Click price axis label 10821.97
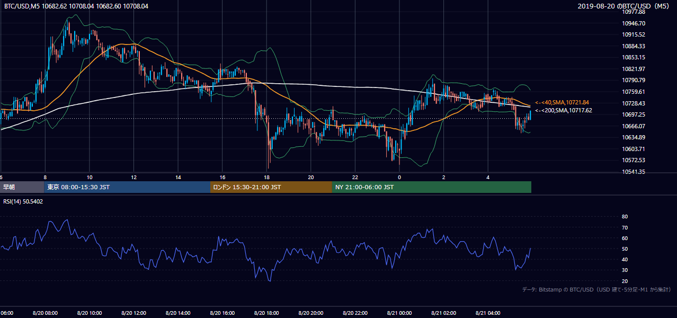The width and height of the screenshot is (677, 318). 634,69
